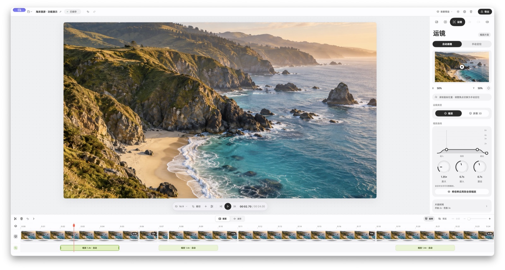Expand timeline tools with chevron arrow

[x=34, y=219]
